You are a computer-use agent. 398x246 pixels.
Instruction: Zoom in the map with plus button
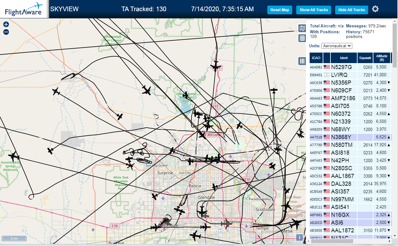(x=6, y=24)
